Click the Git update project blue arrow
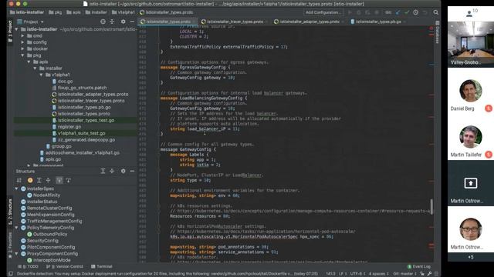 [x=398, y=12]
